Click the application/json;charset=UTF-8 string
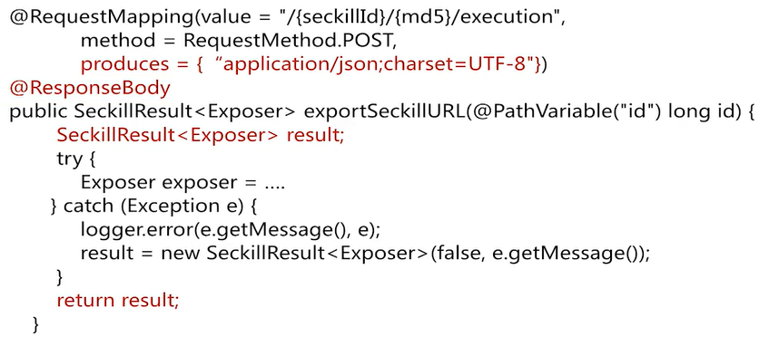The image size is (769, 337). point(378,65)
